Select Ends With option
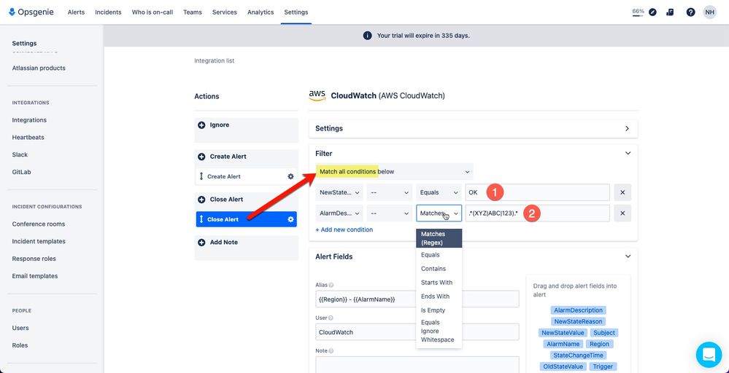This screenshot has width=729, height=373. (x=439, y=297)
